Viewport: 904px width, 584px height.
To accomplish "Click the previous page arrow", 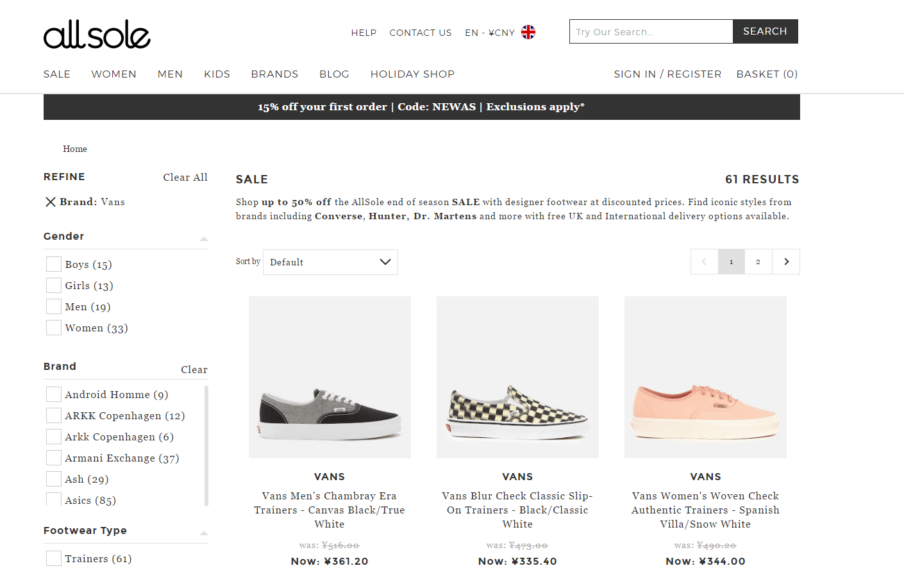I will point(704,262).
